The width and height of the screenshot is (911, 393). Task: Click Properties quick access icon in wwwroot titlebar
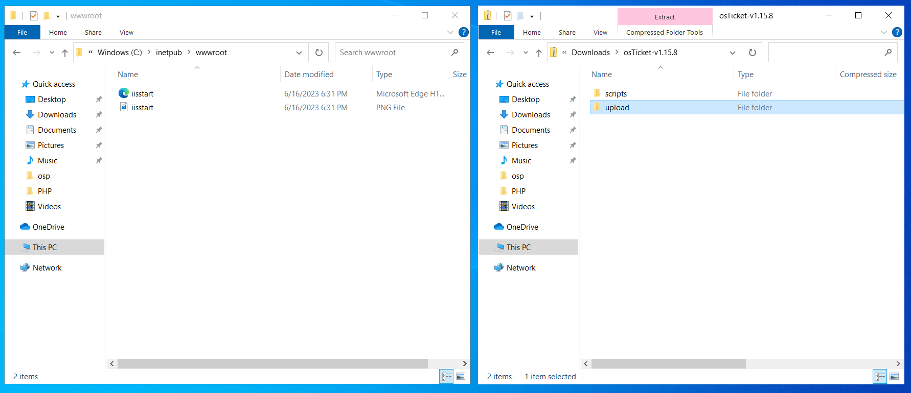[34, 16]
